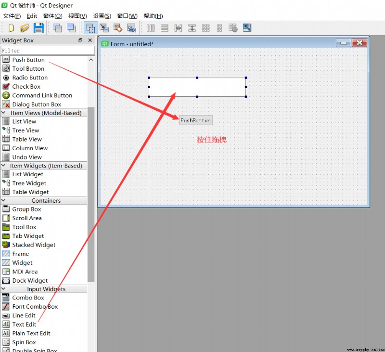The image size is (385, 352).
Task: Apply the Lay Out Horizontally icon
Action: [151, 28]
